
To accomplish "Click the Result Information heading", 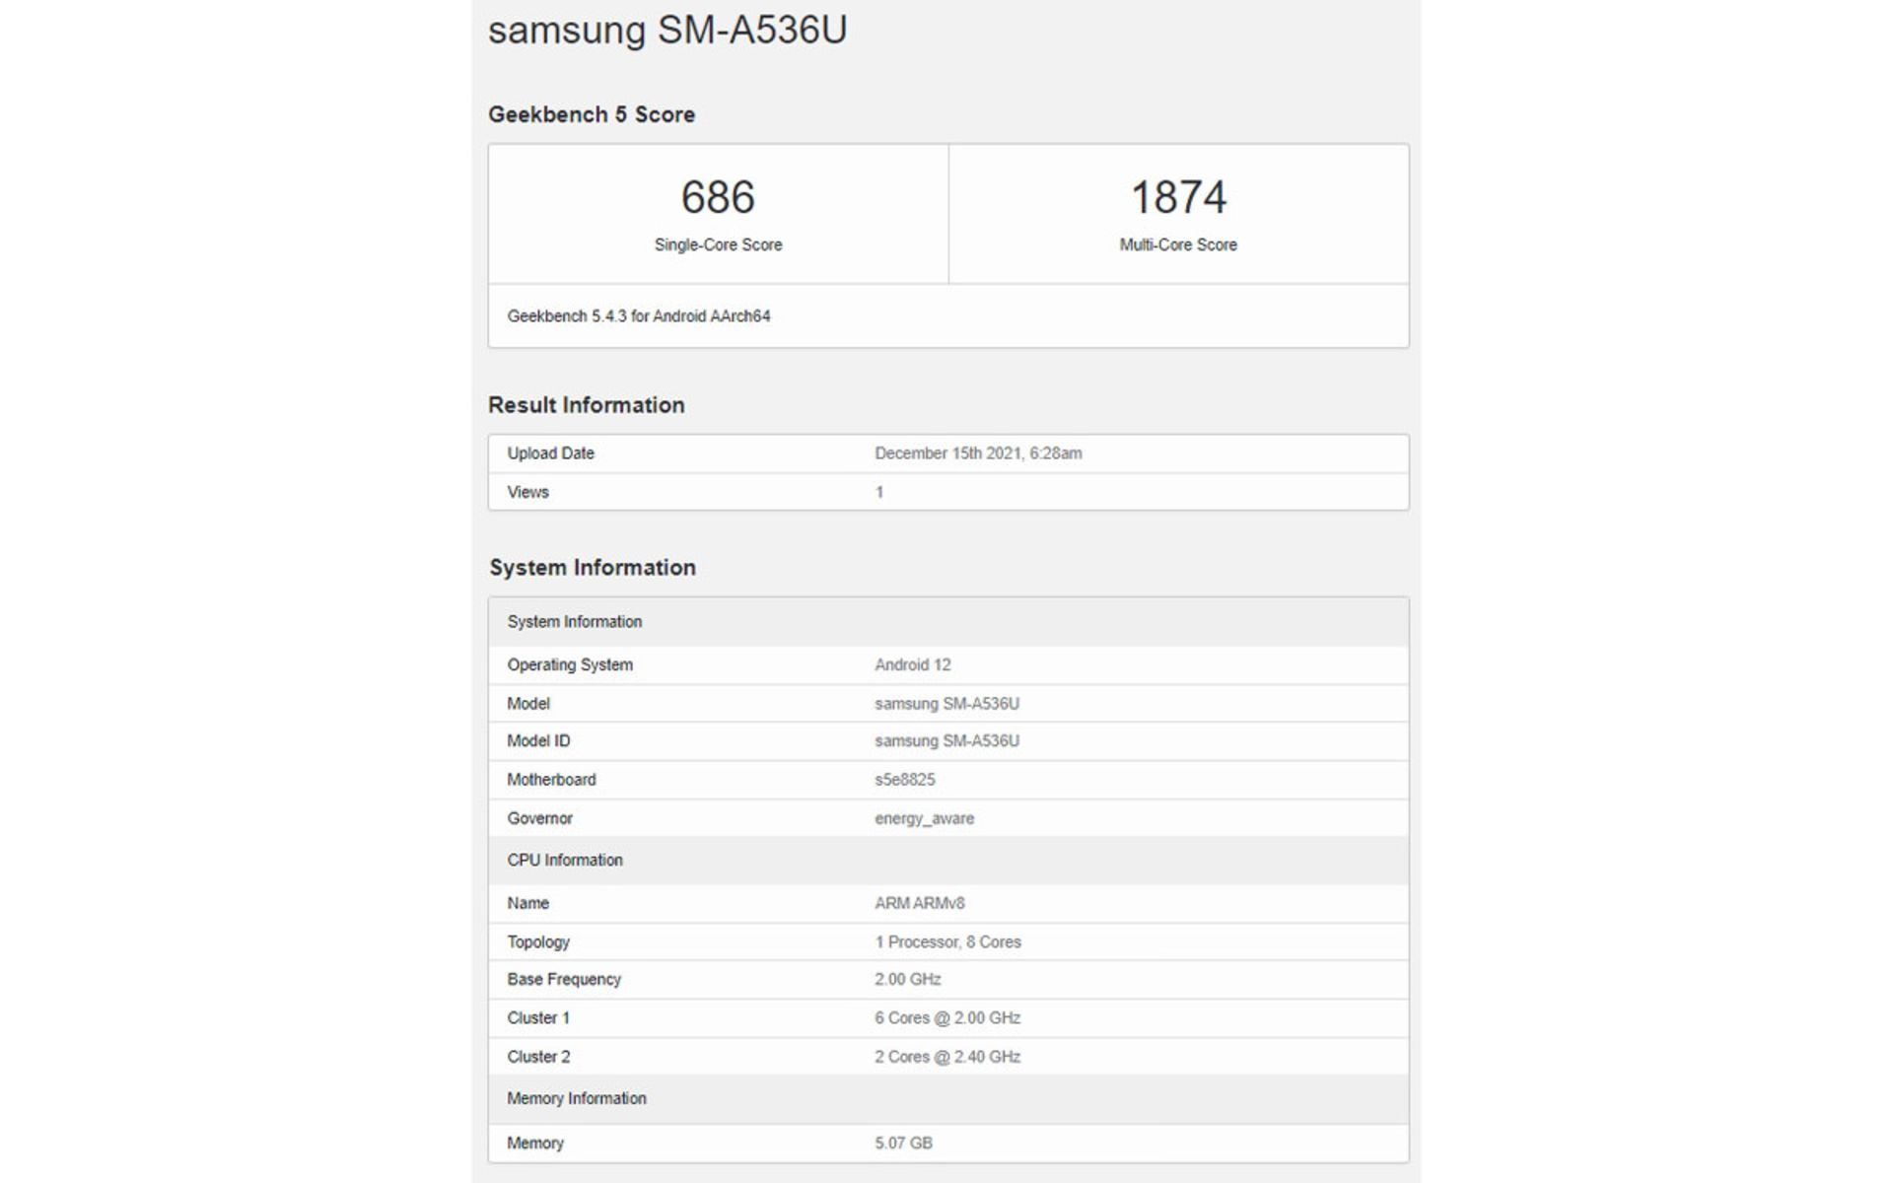I will tap(586, 405).
